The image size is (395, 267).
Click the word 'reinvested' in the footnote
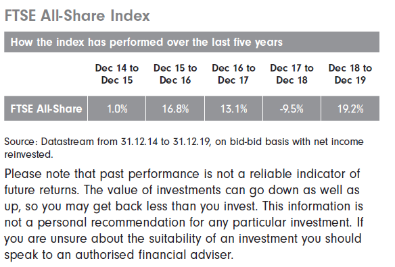point(28,154)
